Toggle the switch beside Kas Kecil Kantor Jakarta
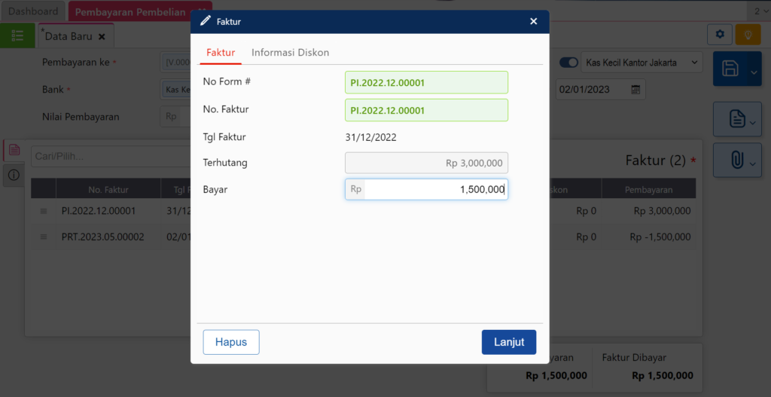Screen dimensions: 771x397 point(568,63)
